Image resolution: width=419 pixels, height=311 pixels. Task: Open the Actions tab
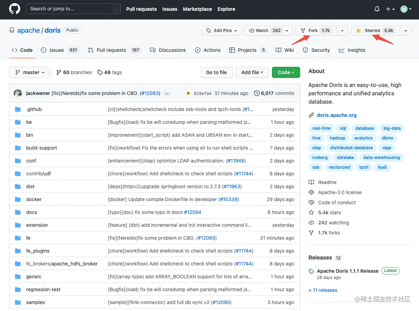point(208,50)
